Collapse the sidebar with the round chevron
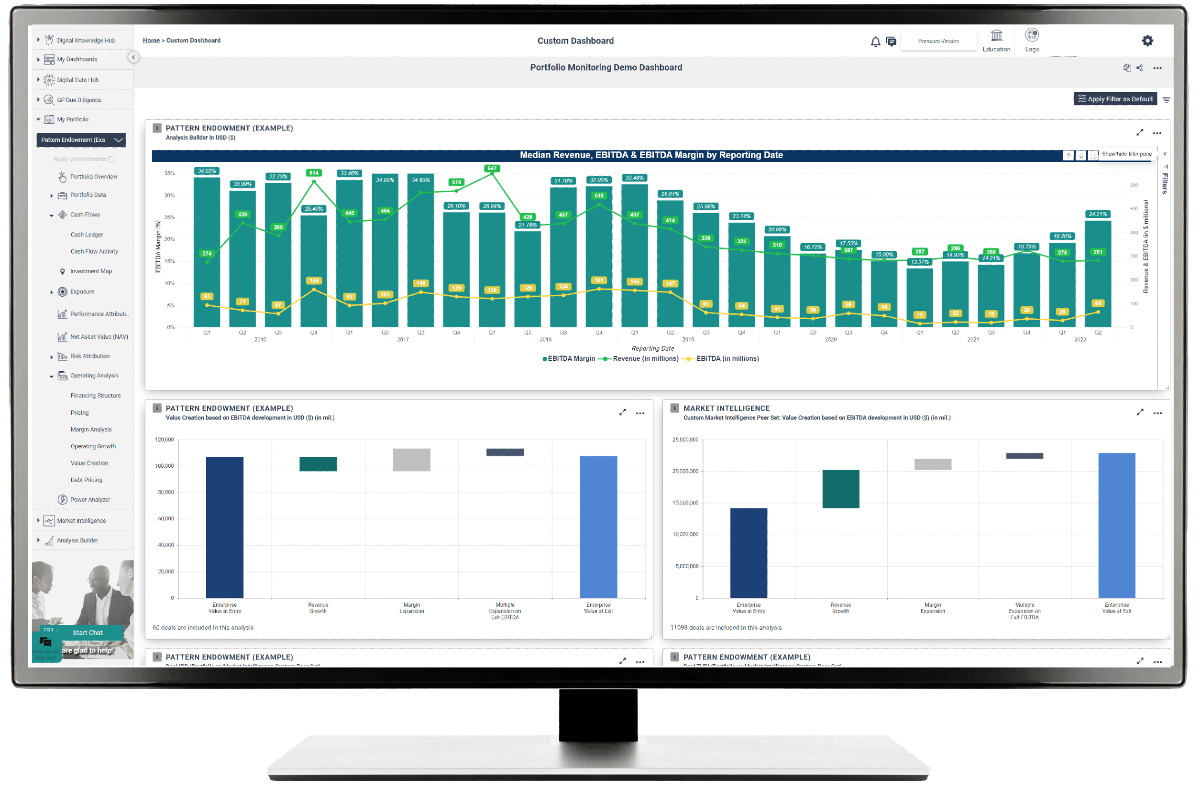Image resolution: width=1201 pixels, height=786 pixels. (x=133, y=57)
